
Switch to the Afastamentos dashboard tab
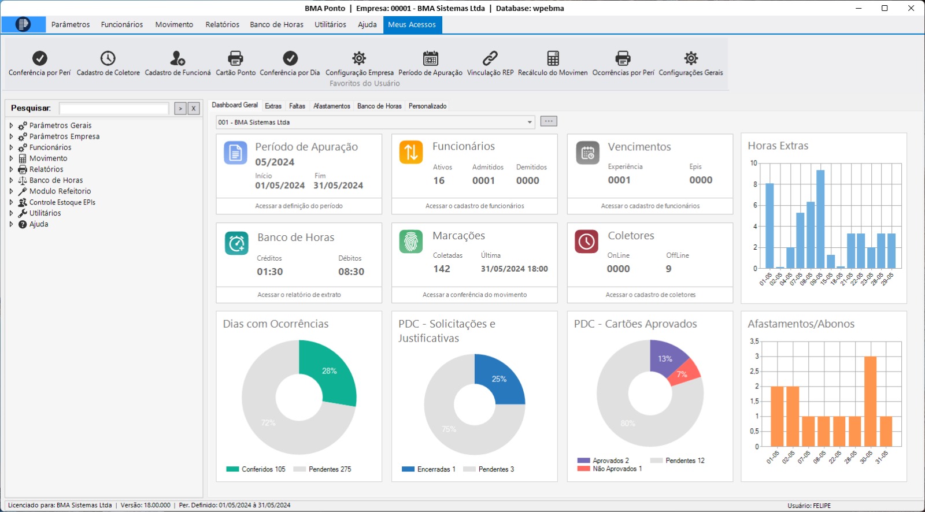pyautogui.click(x=332, y=106)
